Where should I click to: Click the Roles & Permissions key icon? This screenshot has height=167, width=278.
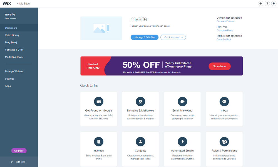(x=224, y=142)
